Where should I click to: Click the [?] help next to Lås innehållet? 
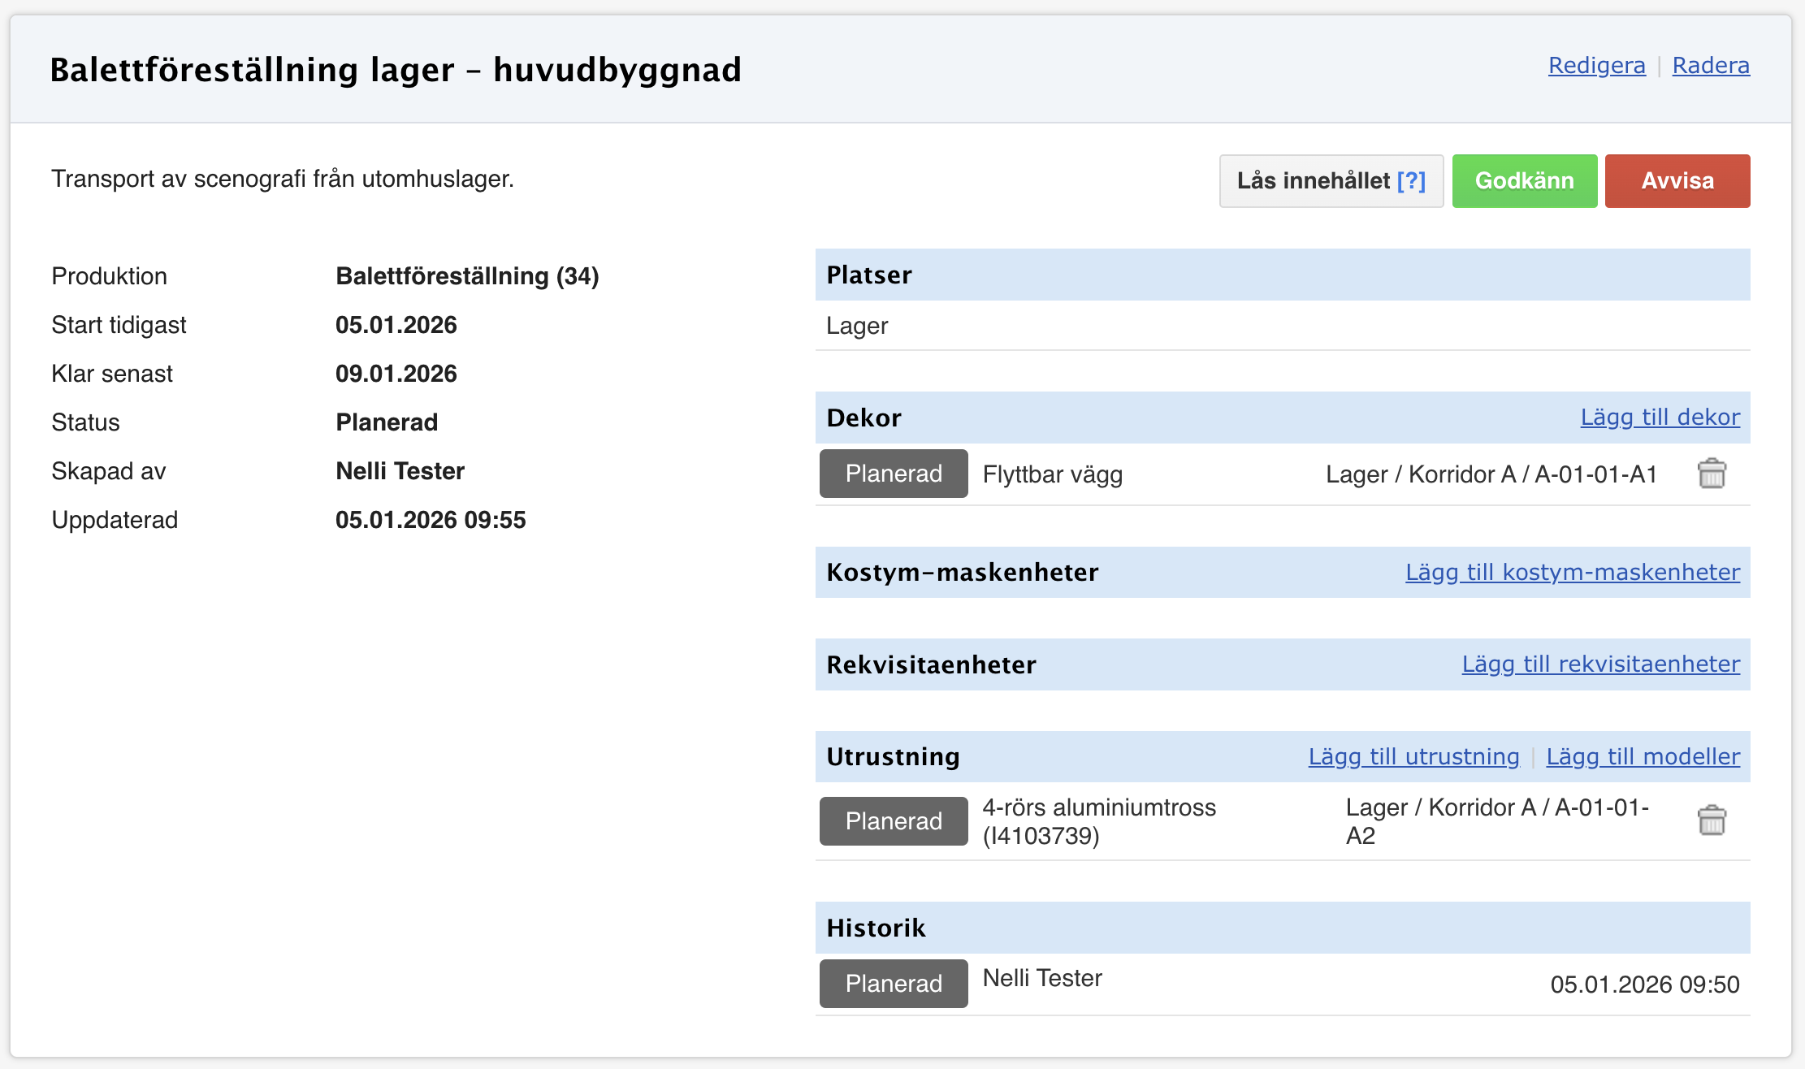(x=1411, y=180)
